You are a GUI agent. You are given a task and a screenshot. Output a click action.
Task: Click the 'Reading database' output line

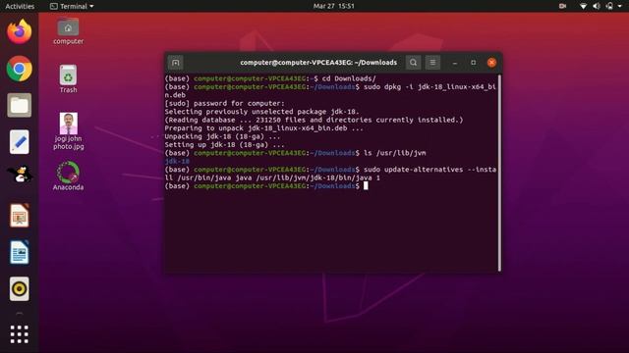coord(314,120)
